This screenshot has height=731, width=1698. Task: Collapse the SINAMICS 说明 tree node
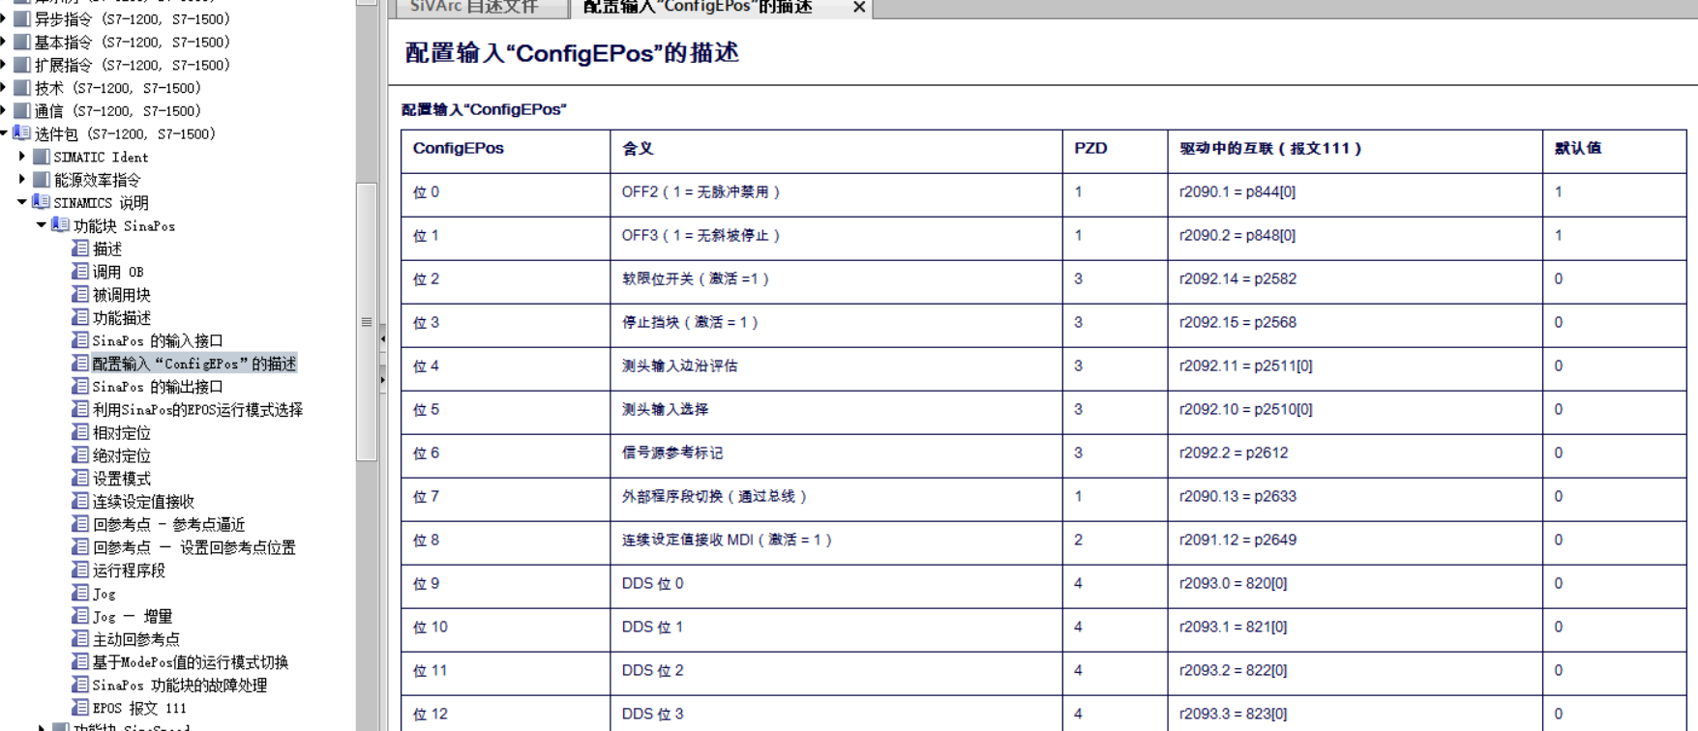tap(21, 202)
